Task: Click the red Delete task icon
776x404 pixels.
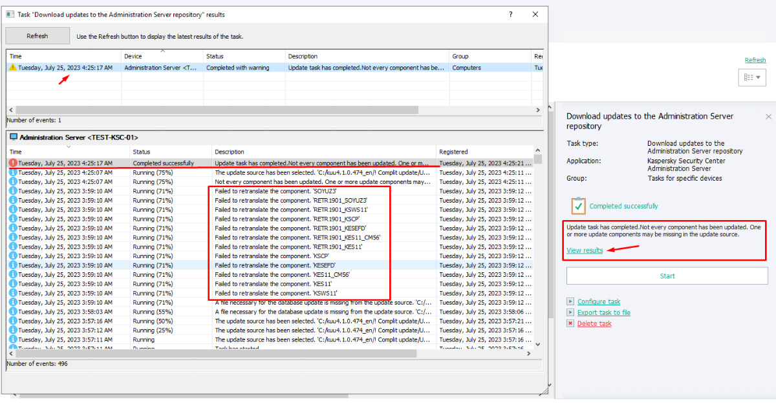Action: coord(570,323)
